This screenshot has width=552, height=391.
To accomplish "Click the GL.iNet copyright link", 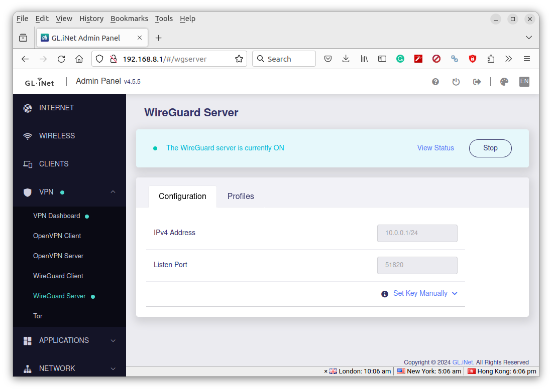I will pos(463,362).
